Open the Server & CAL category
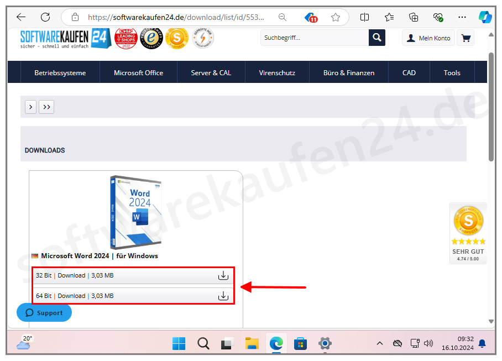Screen dimensions: 502x361 pyautogui.click(x=211, y=72)
